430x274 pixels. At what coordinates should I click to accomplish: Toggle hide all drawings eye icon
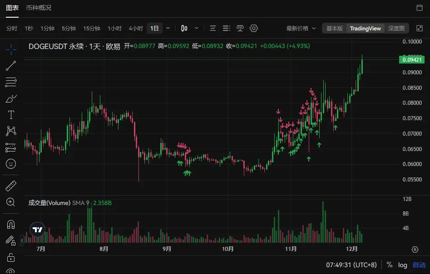coord(10,271)
